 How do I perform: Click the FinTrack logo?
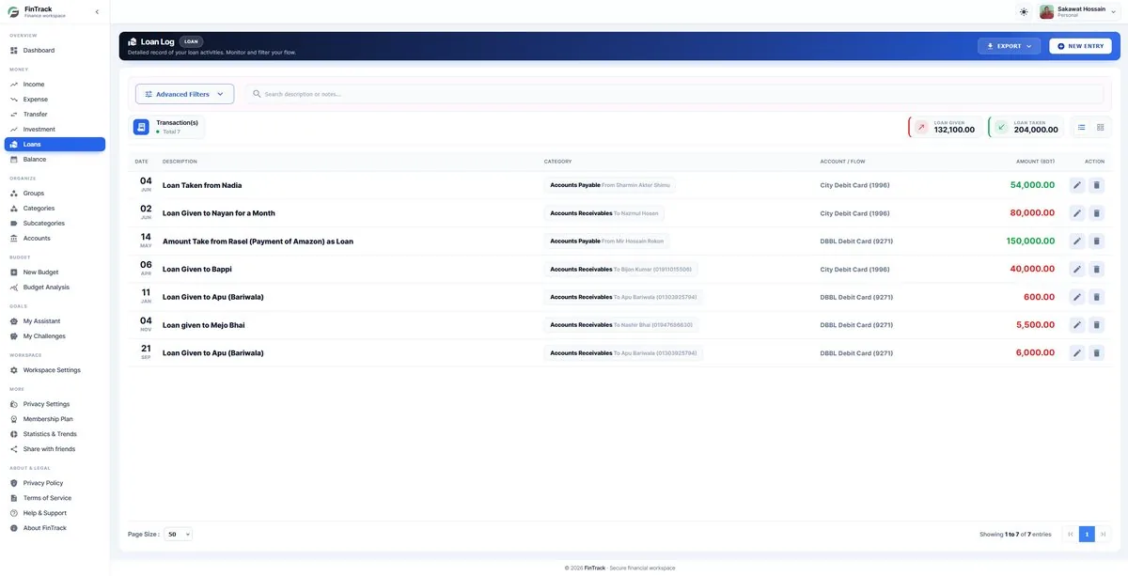pyautogui.click(x=13, y=11)
